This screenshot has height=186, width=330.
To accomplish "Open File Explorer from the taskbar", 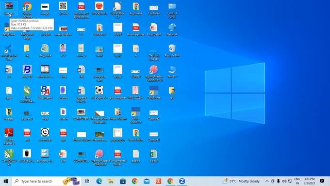I will tap(111, 181).
